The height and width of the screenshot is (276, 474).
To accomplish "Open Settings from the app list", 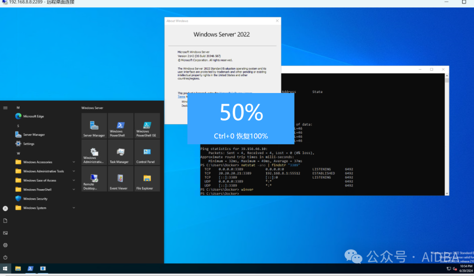I will tap(45, 144).
